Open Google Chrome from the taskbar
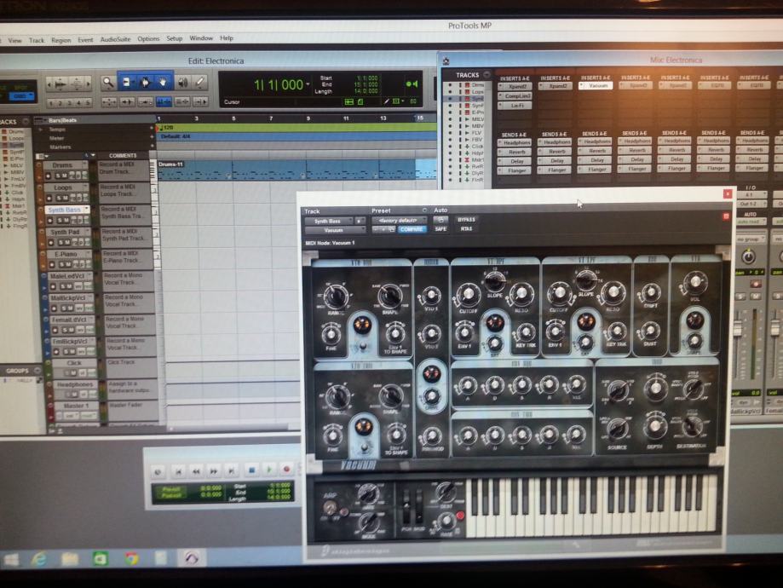This screenshot has width=783, height=588. 131,558
